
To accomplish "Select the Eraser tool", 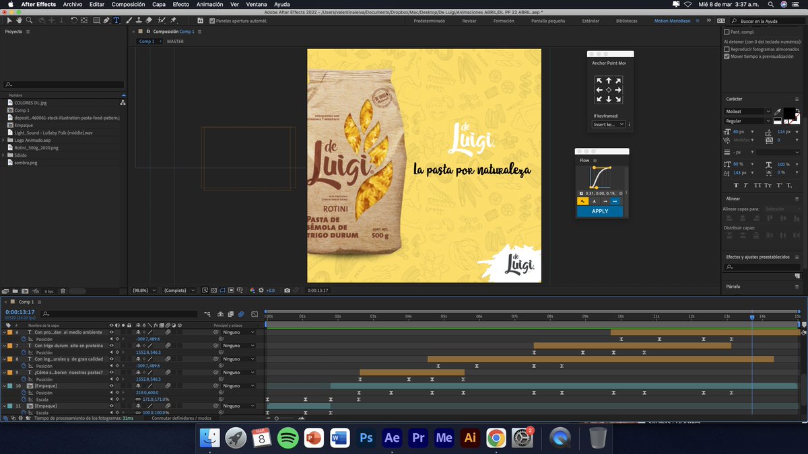I will (149, 20).
